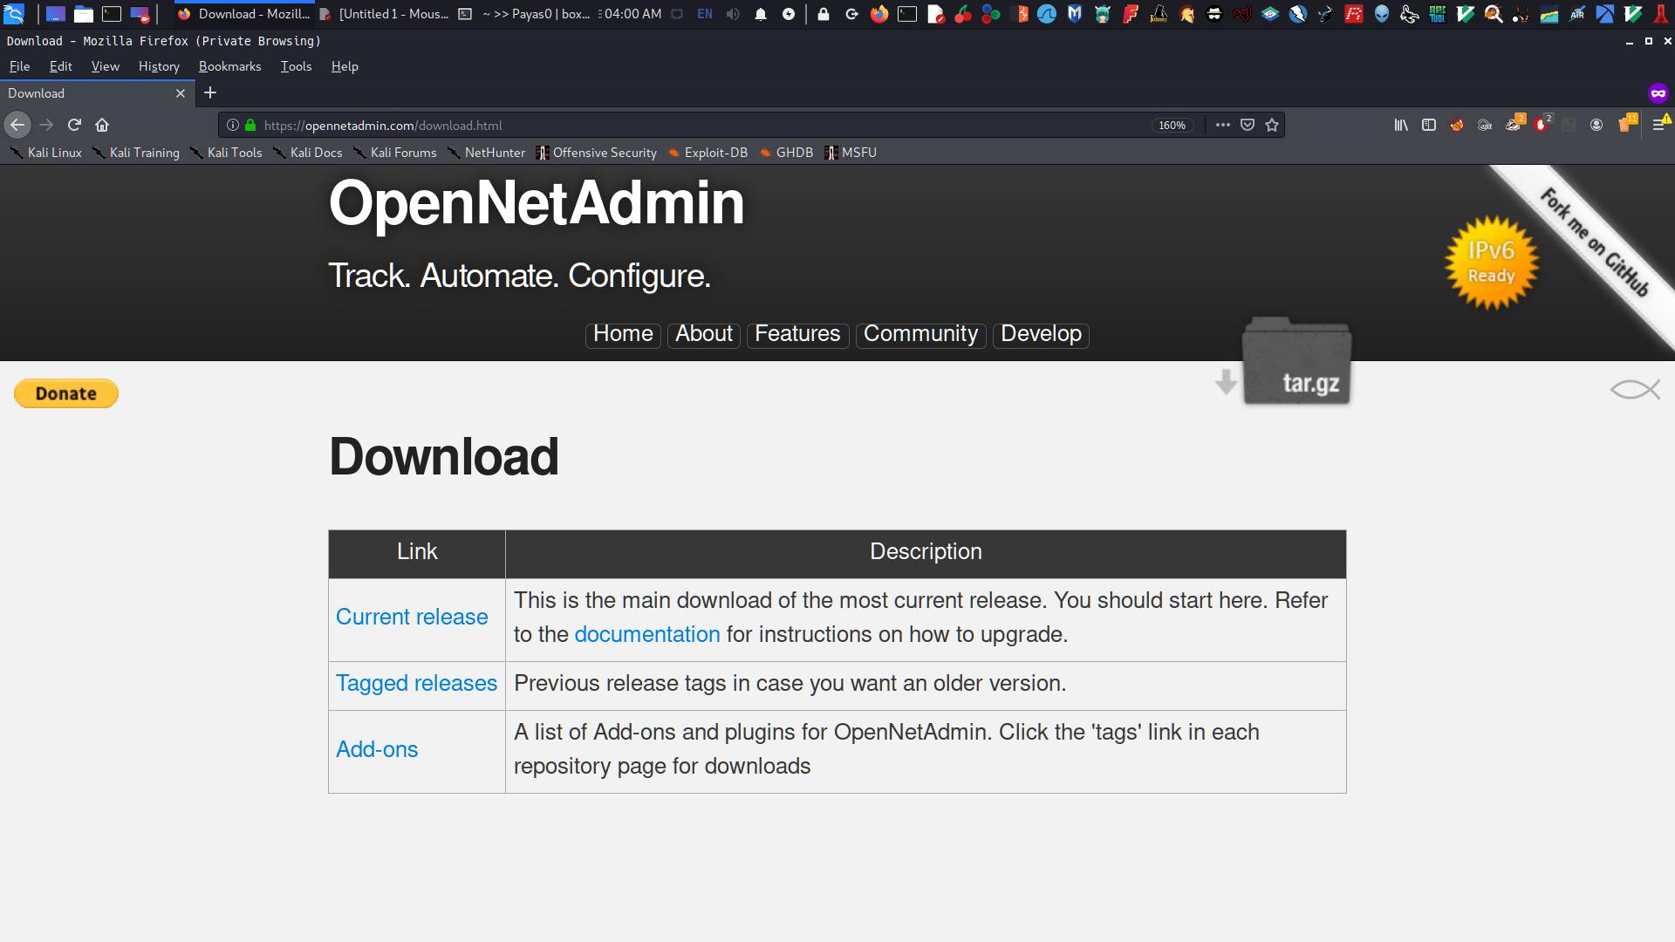Open Kali Docs bookmark
Image resolution: width=1675 pixels, height=942 pixels.
tap(307, 153)
